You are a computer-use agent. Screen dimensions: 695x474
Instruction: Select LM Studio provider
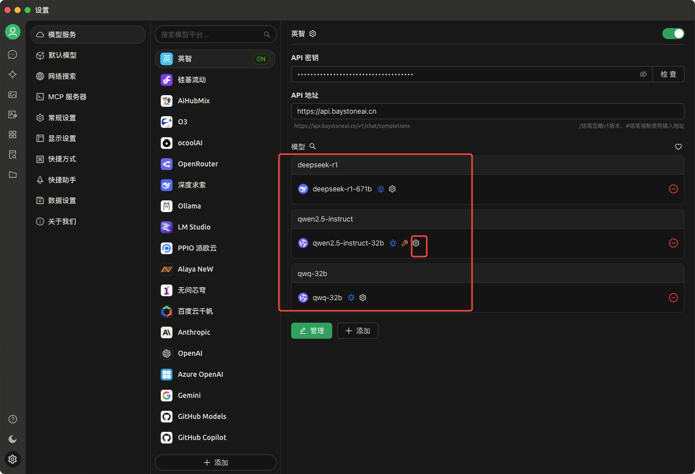[x=215, y=227]
